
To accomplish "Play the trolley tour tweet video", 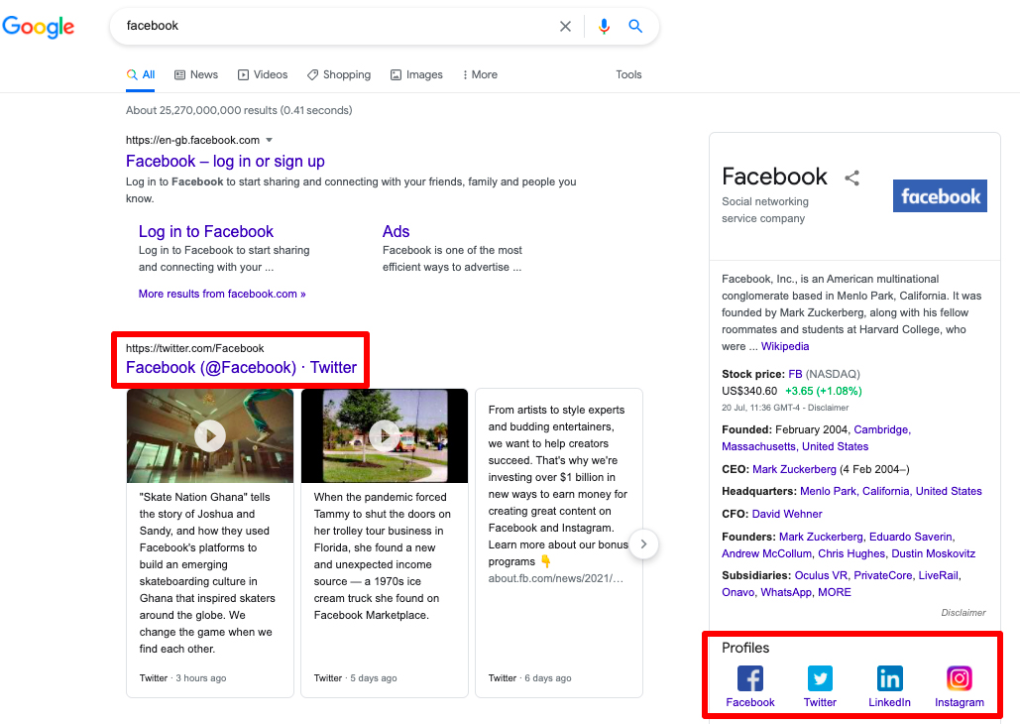I will pyautogui.click(x=385, y=435).
